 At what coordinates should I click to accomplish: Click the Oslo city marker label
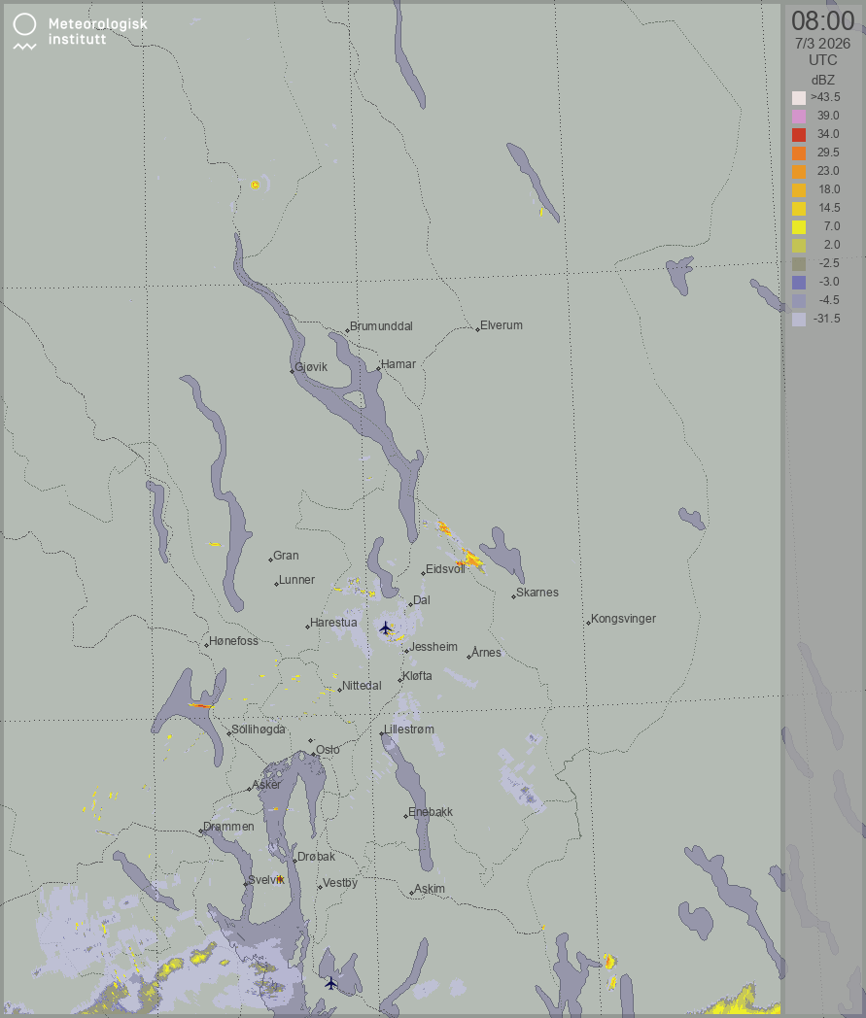327,749
